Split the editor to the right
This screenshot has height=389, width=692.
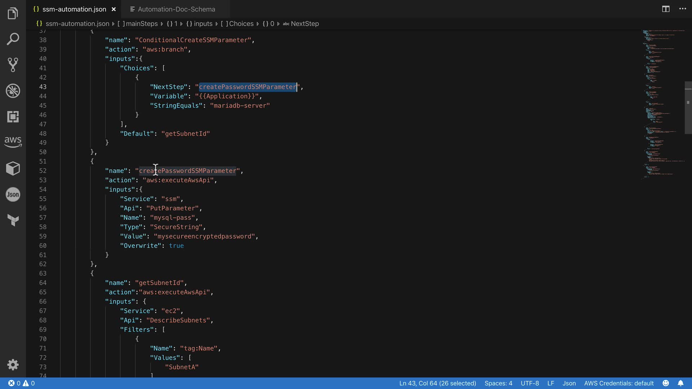point(666,9)
